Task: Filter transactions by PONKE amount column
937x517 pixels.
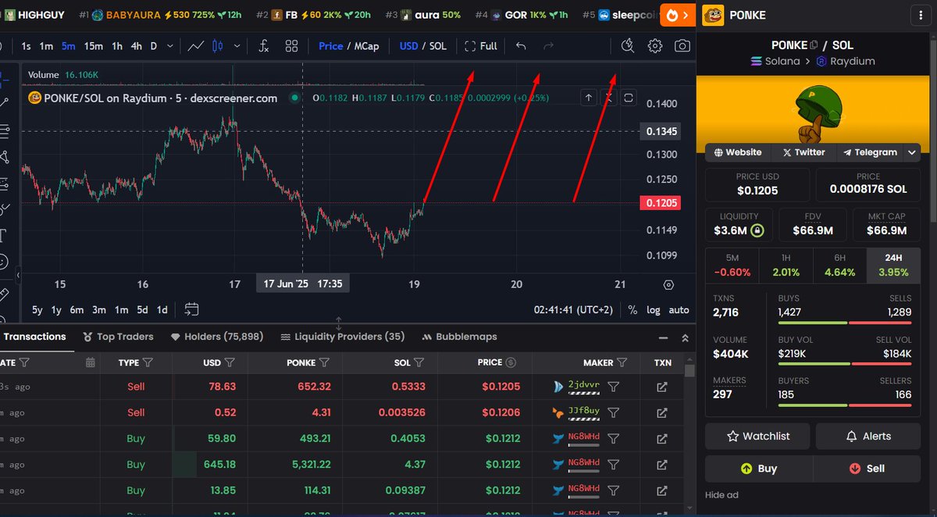Action: pos(325,362)
